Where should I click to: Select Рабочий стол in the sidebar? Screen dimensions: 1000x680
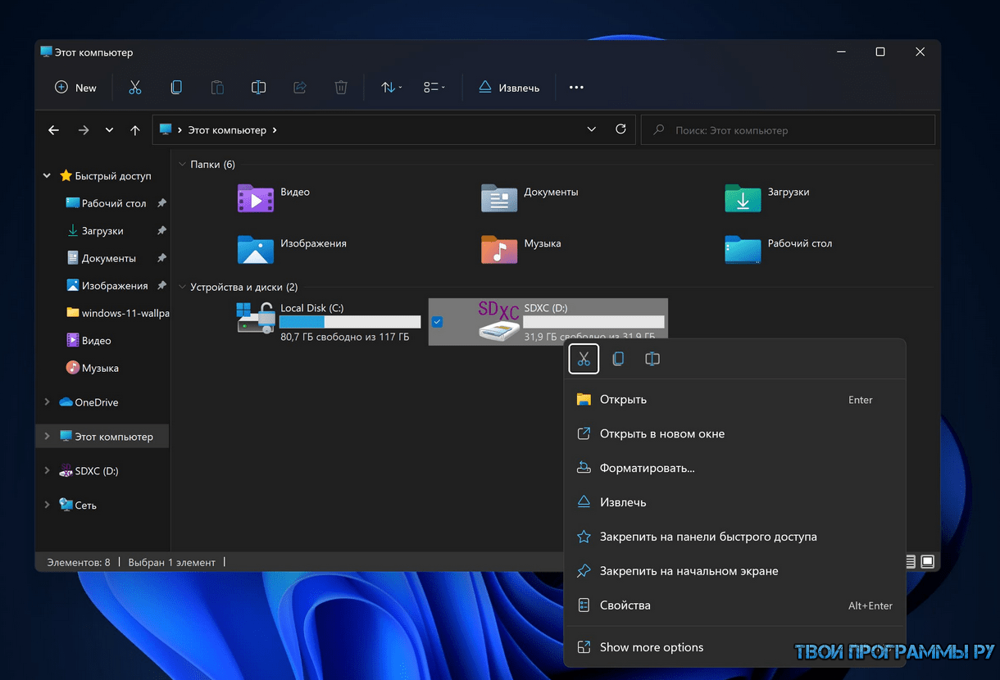[114, 203]
